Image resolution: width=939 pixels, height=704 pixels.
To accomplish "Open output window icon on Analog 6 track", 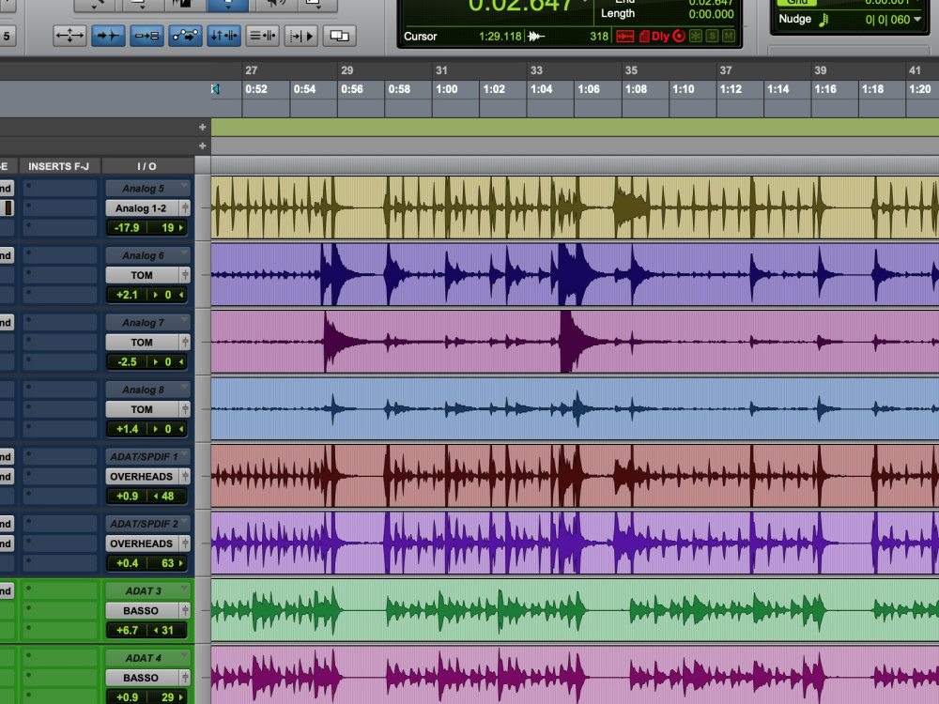I will tap(185, 275).
